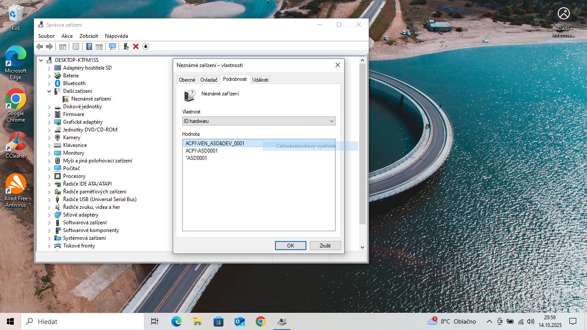
Task: Click the Update driver toolbar icon
Action: [x=126, y=46]
